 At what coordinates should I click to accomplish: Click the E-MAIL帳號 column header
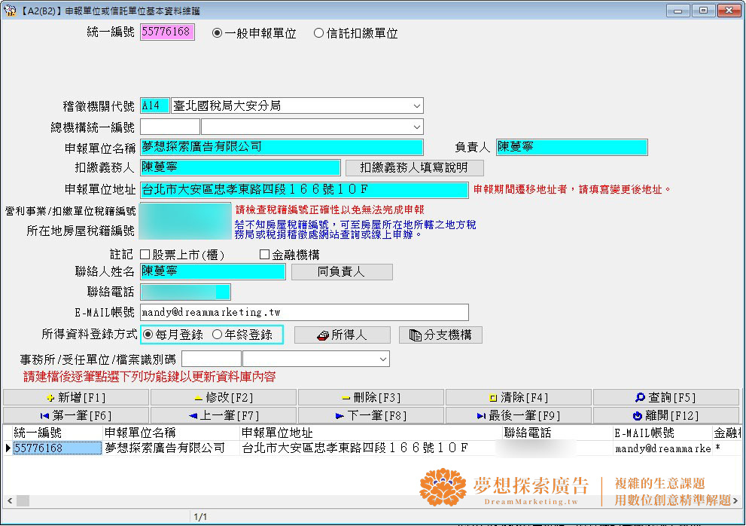(662, 433)
